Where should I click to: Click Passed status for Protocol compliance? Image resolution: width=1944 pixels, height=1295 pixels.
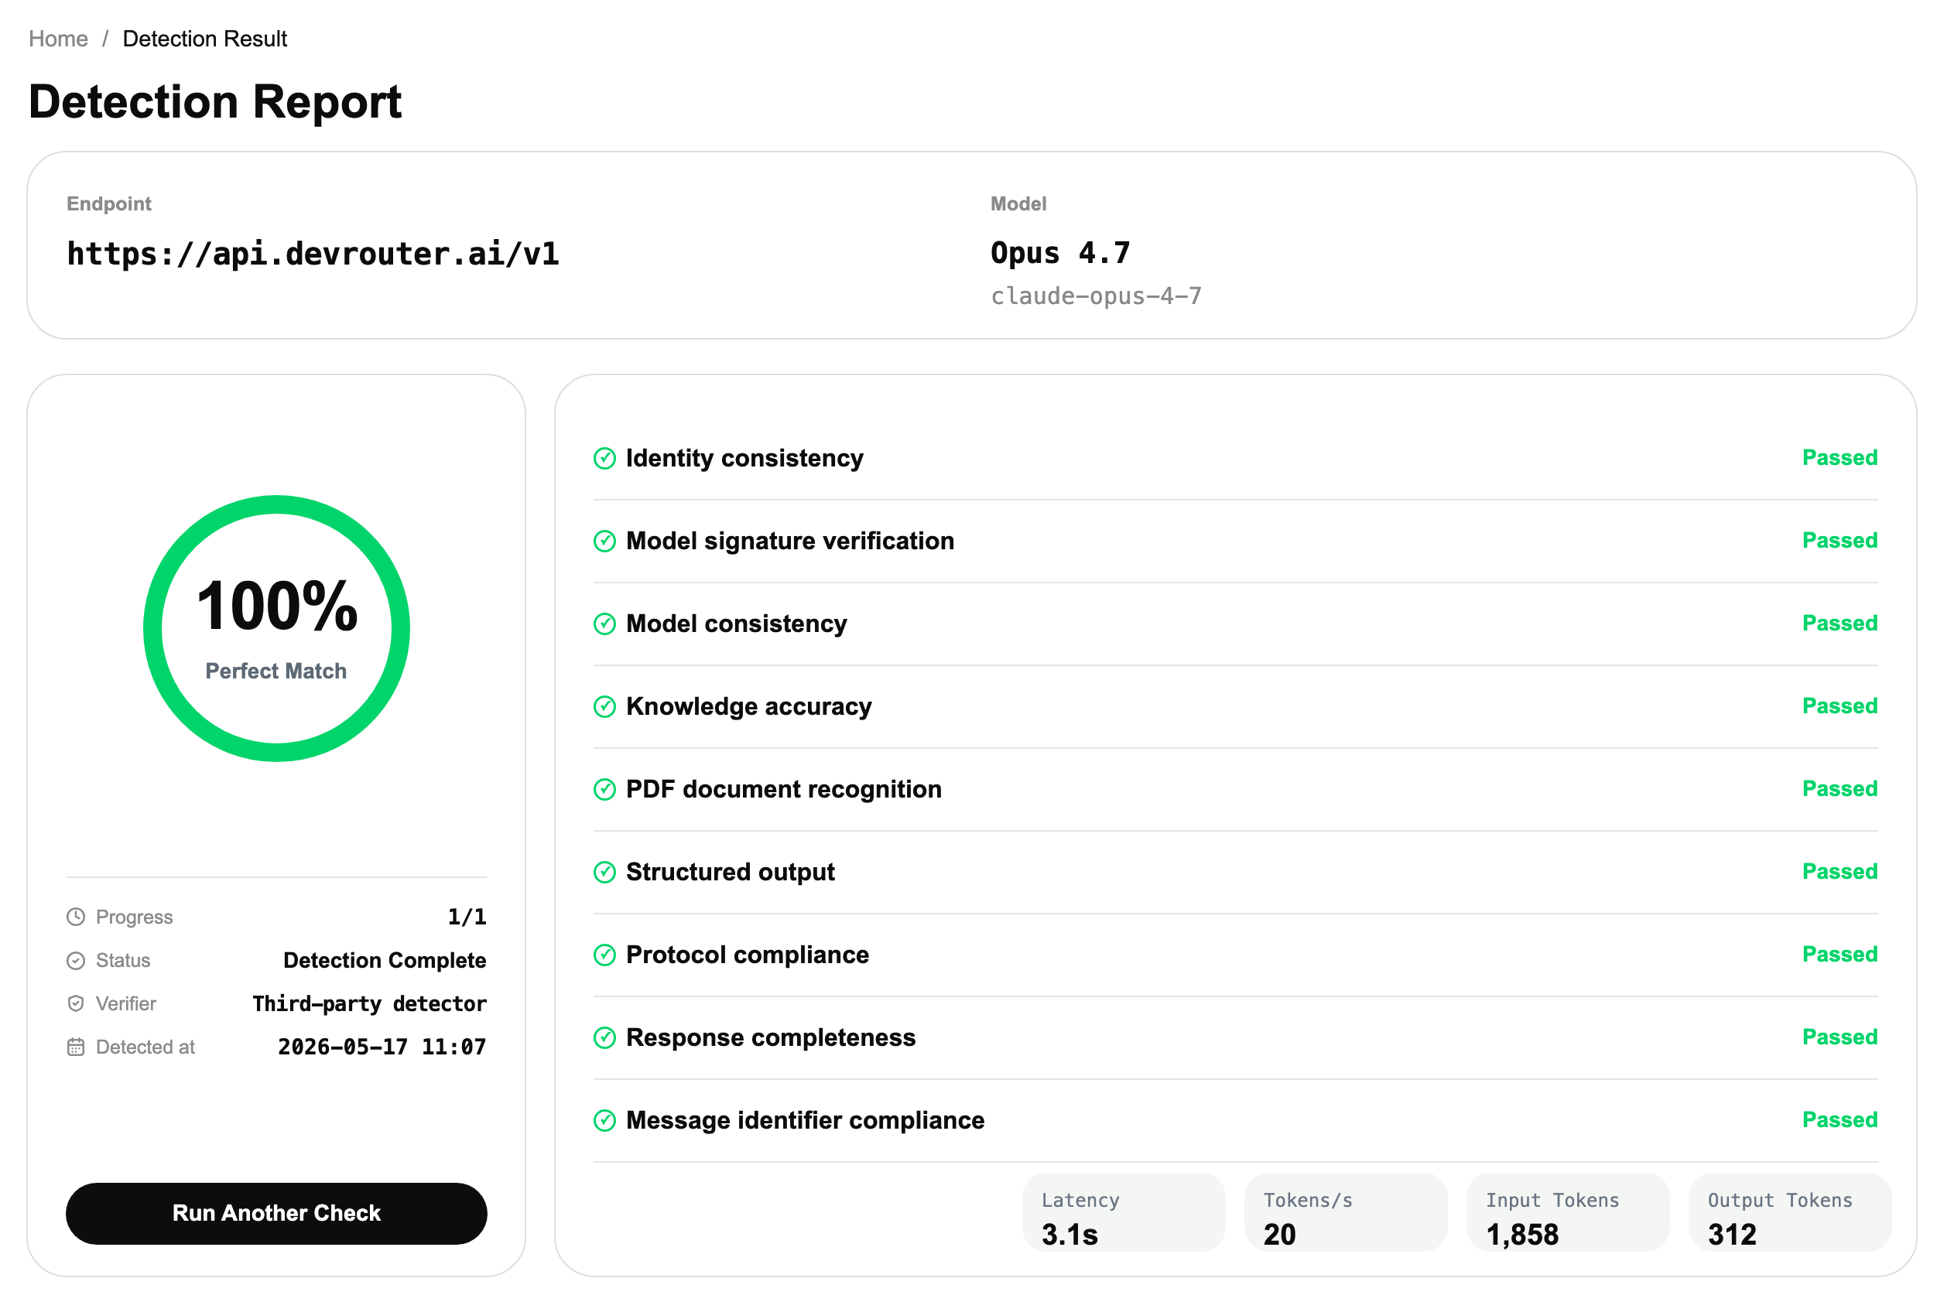pos(1839,954)
